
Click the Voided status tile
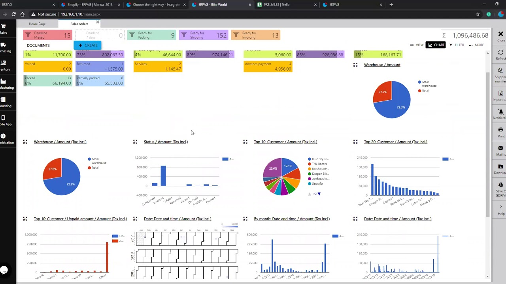47,66
